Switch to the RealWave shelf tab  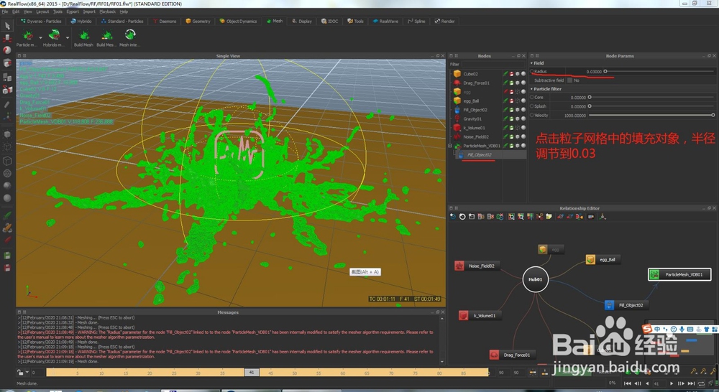[x=385, y=21]
